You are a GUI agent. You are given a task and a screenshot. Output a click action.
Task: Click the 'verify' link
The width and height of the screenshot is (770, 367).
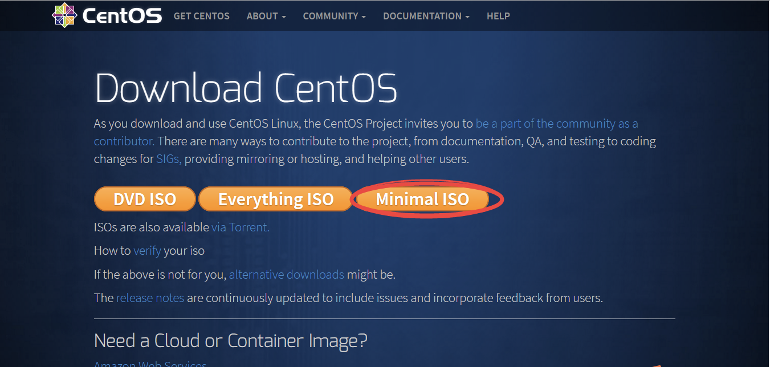click(147, 251)
